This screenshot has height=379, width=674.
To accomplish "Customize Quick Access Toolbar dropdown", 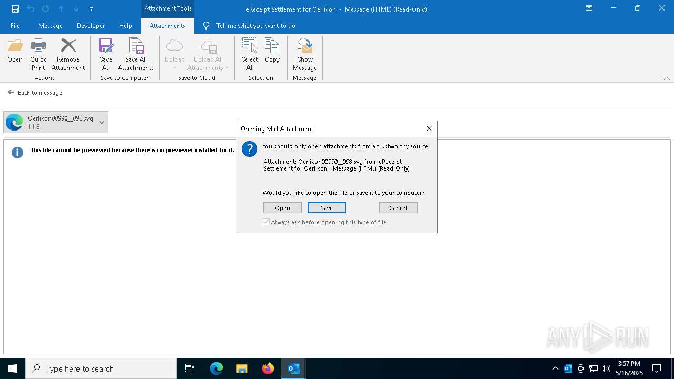I will (x=91, y=8).
